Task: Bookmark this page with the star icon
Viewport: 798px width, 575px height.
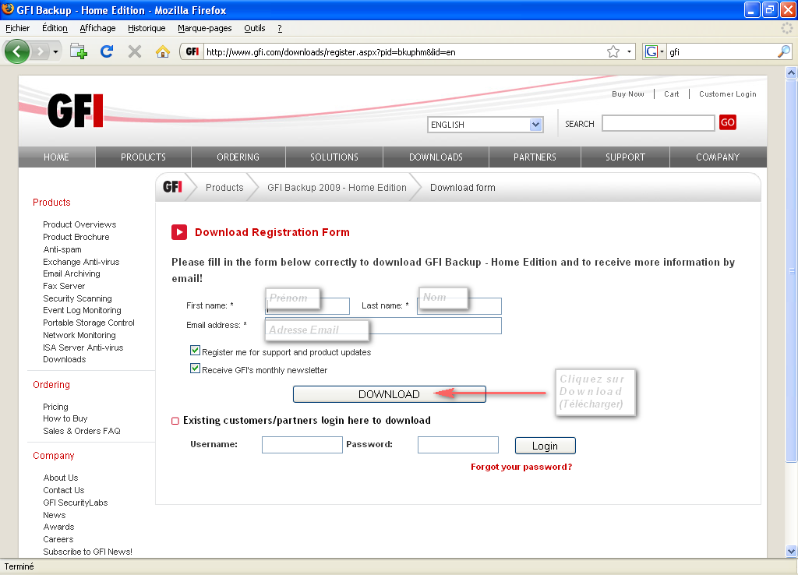Action: click(x=613, y=51)
